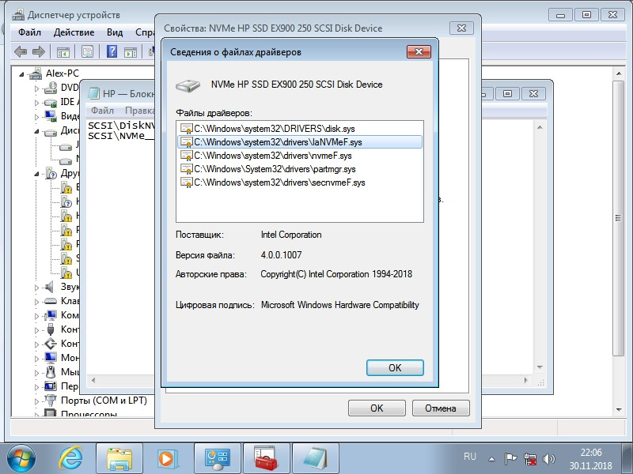Viewport: 633px width, 474px height.
Task: Open the Windows Start menu
Action: coord(21,459)
